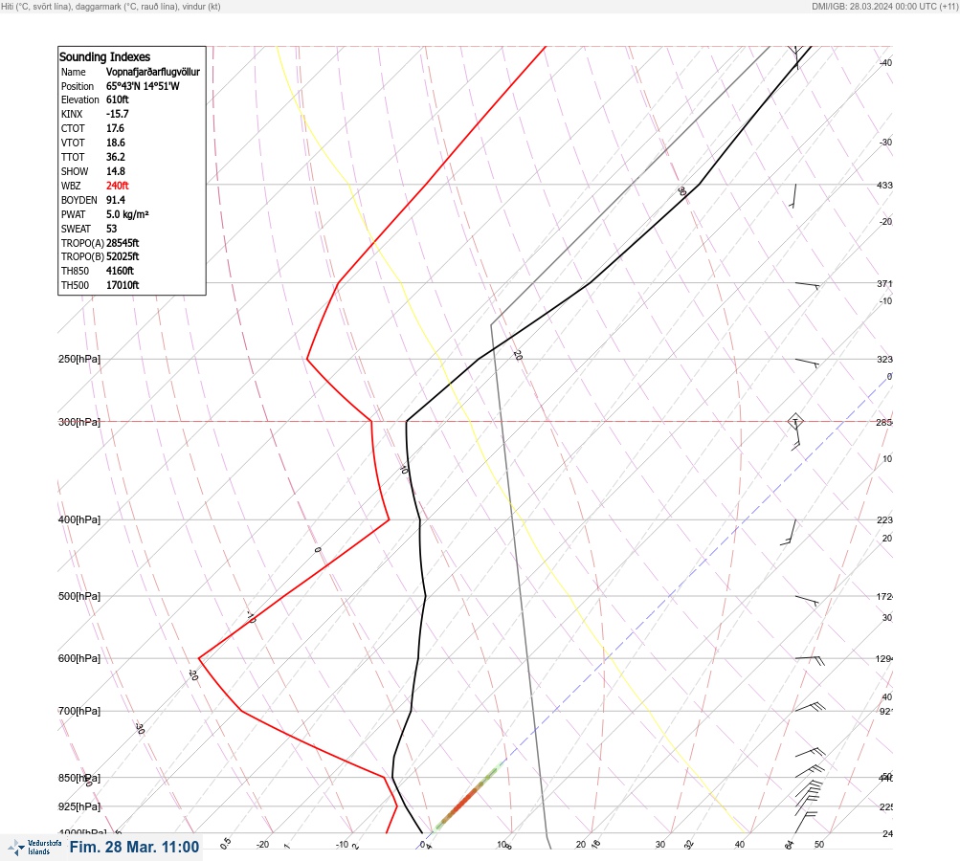960x861 pixels.
Task: Select the date label Fim. 28 Mar. 11:00
Action: point(134,847)
